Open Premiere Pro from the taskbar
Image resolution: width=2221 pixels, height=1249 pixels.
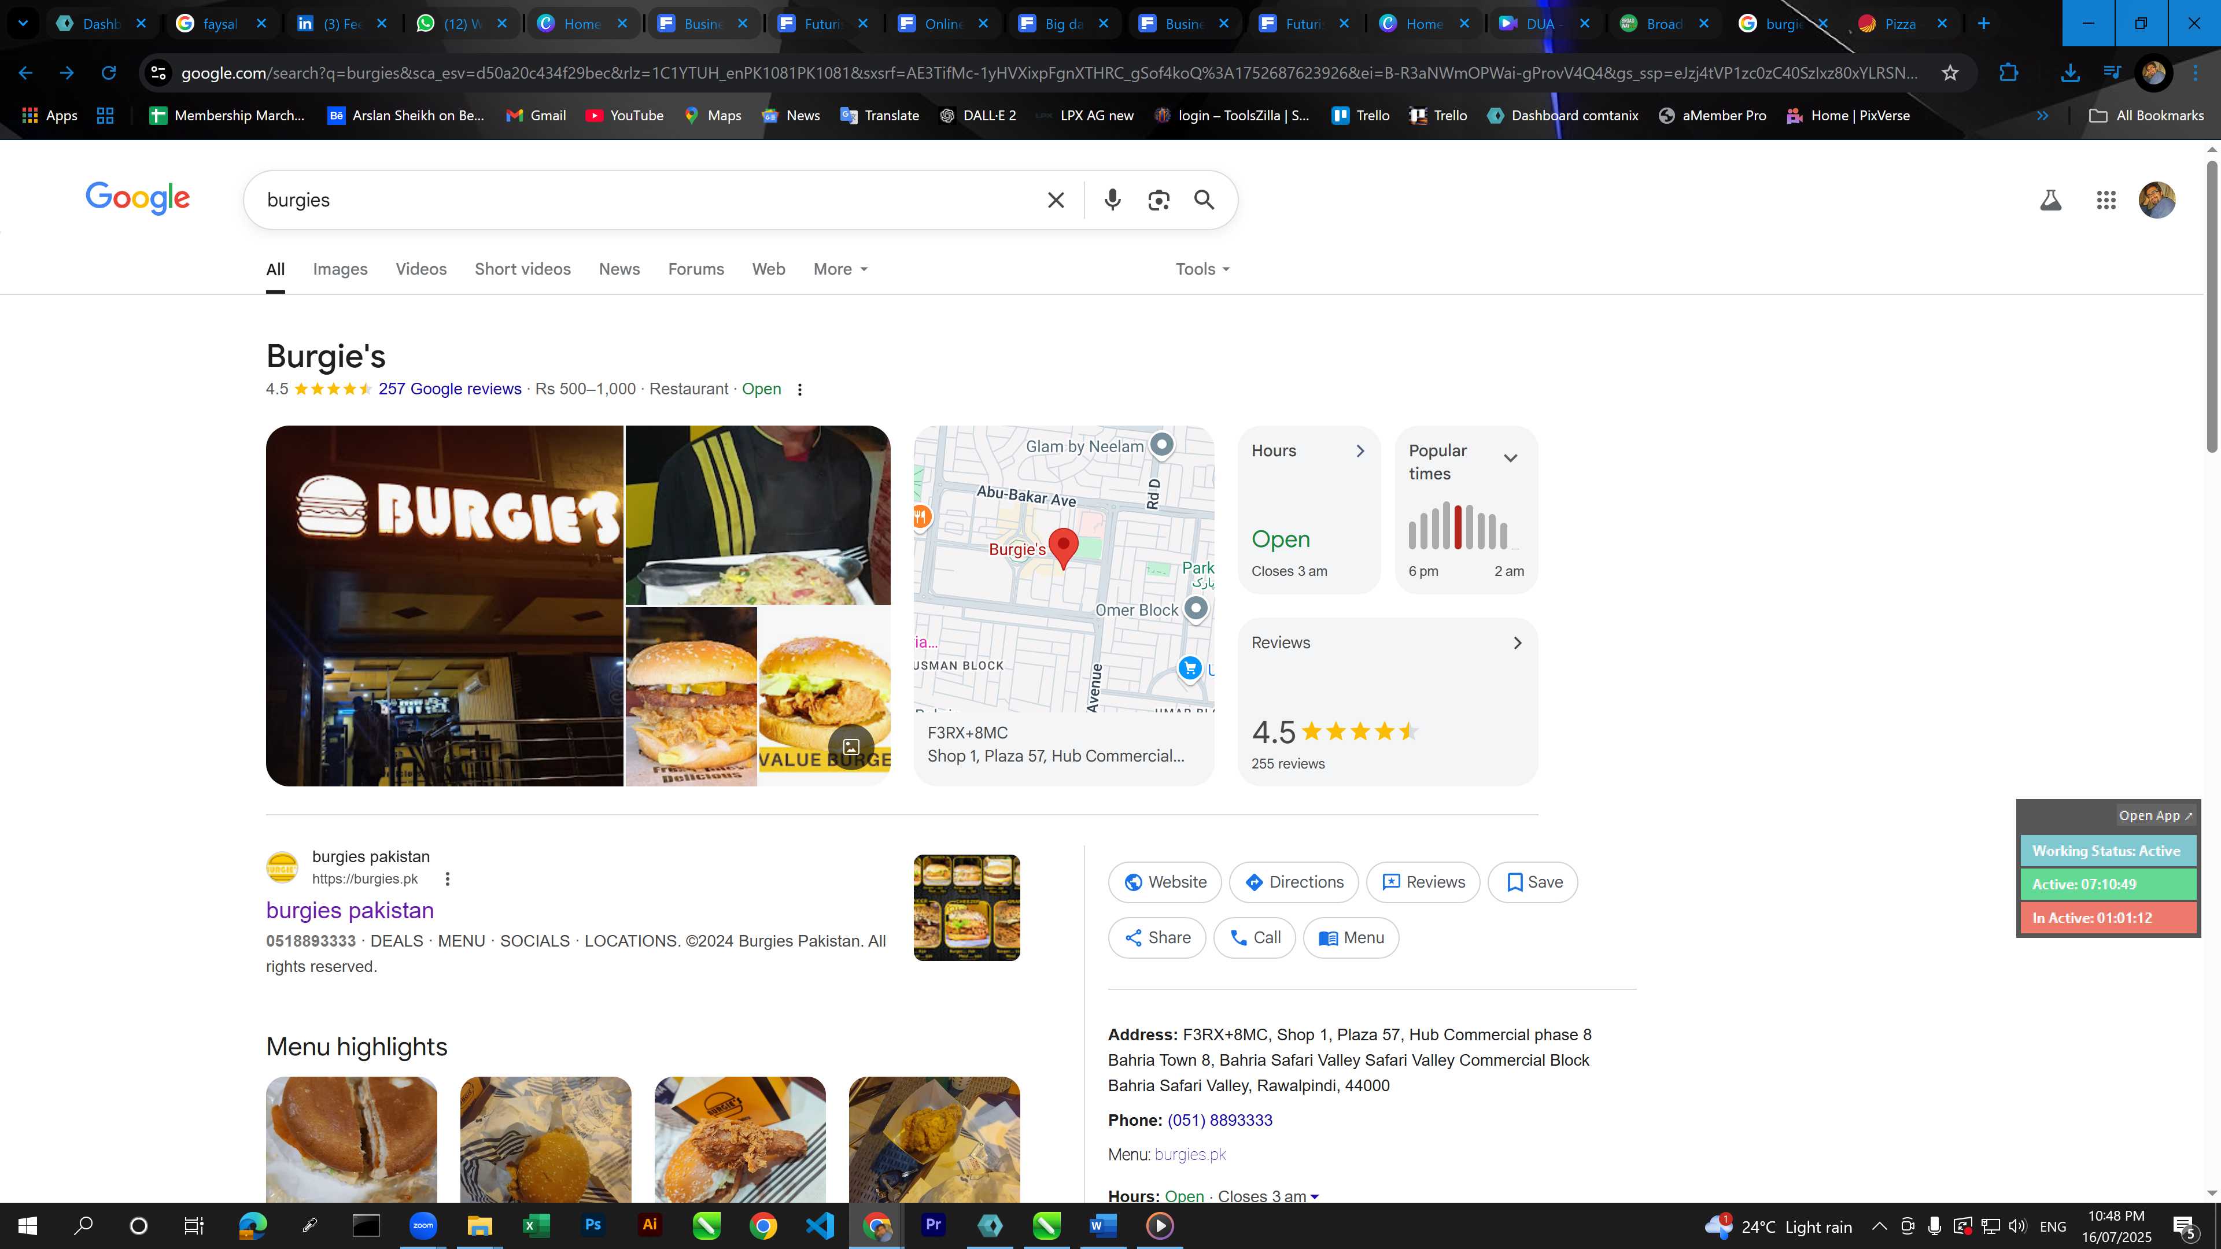[933, 1225]
